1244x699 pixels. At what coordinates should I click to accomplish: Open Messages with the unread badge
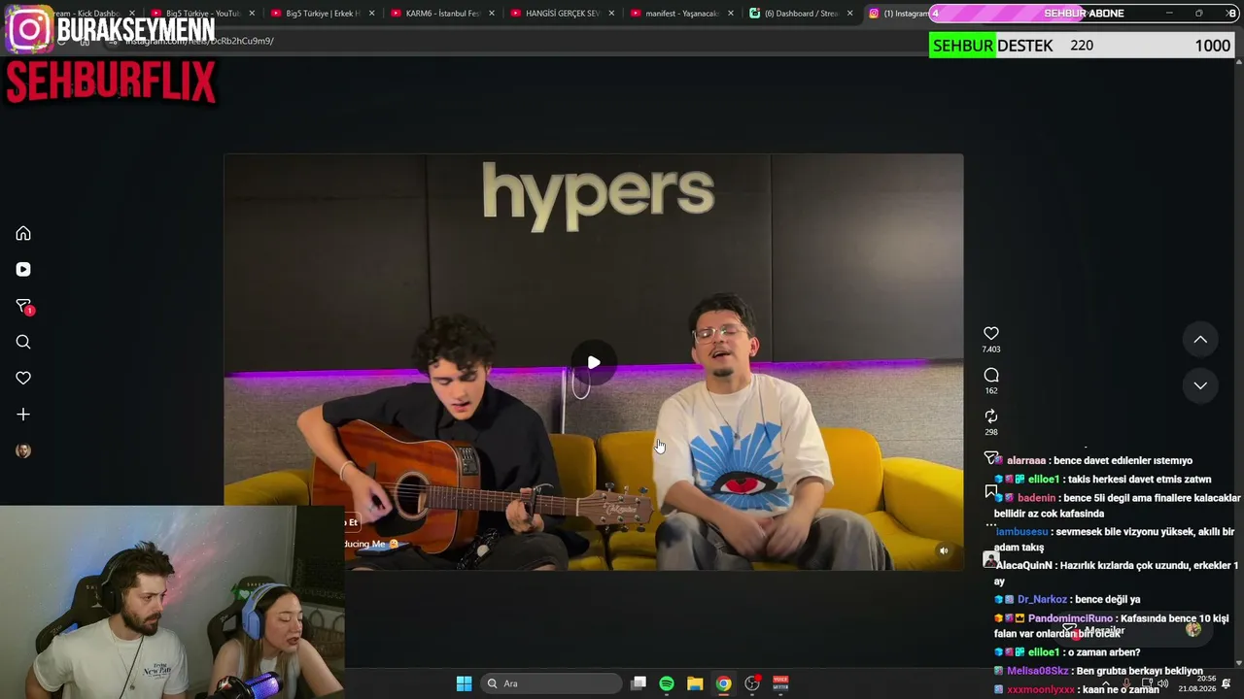coord(23,307)
